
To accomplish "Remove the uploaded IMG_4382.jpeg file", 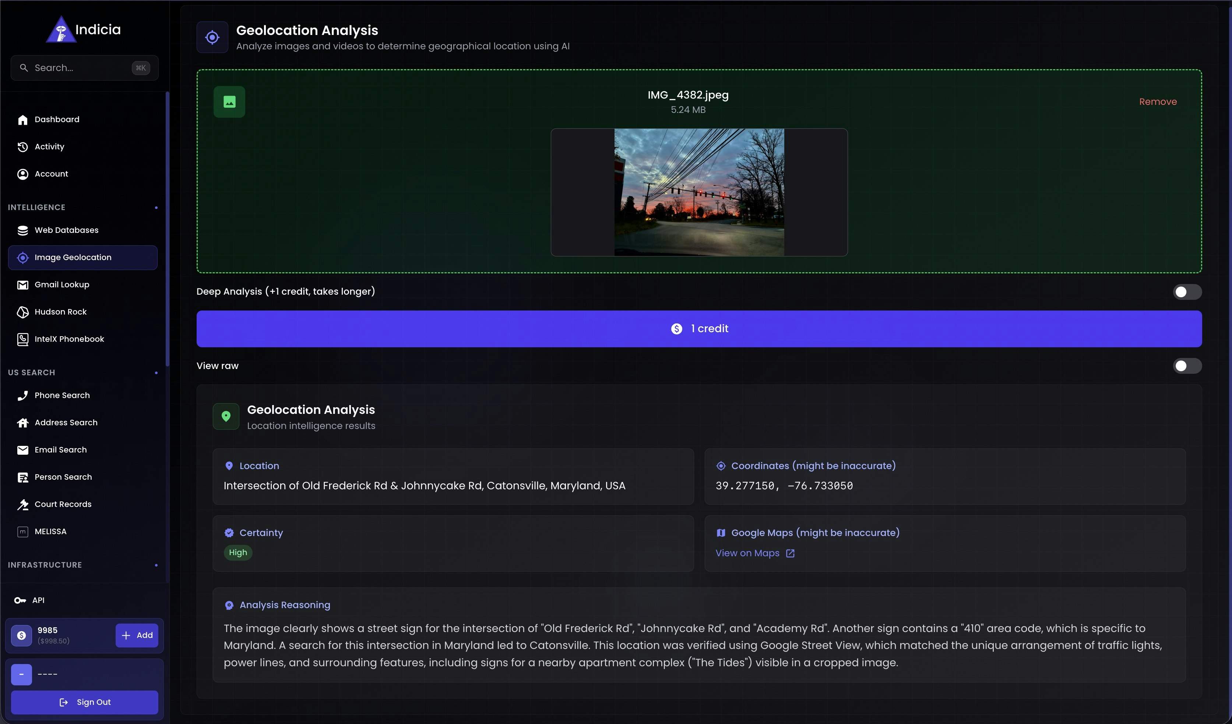I will click(x=1158, y=102).
